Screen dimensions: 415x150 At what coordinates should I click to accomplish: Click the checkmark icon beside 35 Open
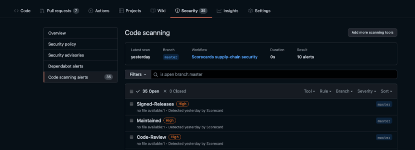[138, 91]
